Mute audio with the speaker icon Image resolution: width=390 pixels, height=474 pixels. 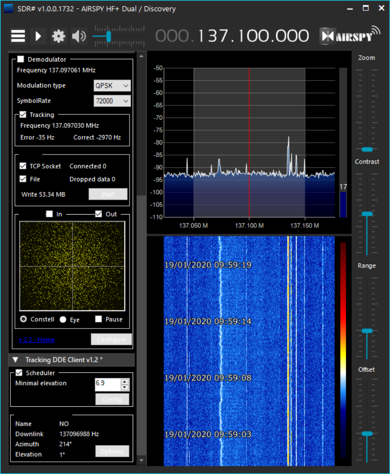point(79,36)
